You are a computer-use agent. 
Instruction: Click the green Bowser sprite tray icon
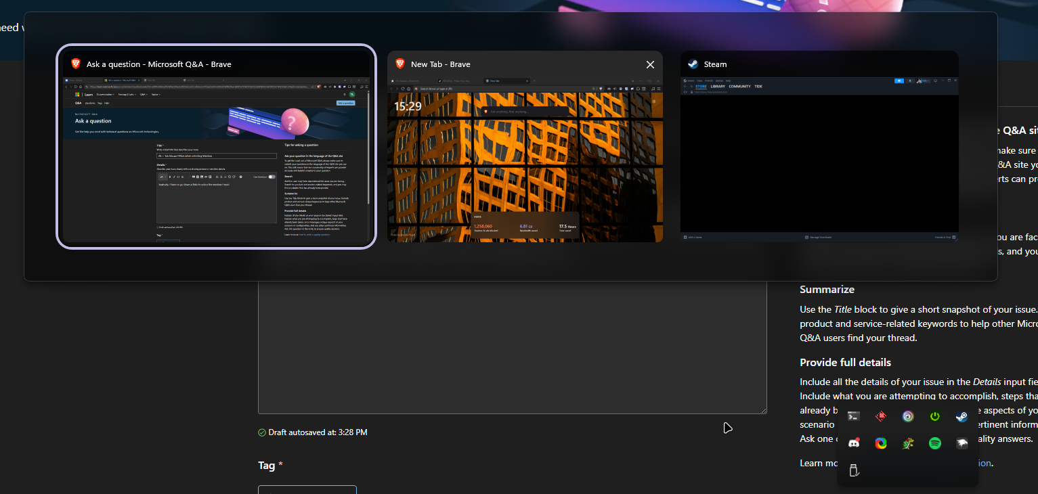908,443
